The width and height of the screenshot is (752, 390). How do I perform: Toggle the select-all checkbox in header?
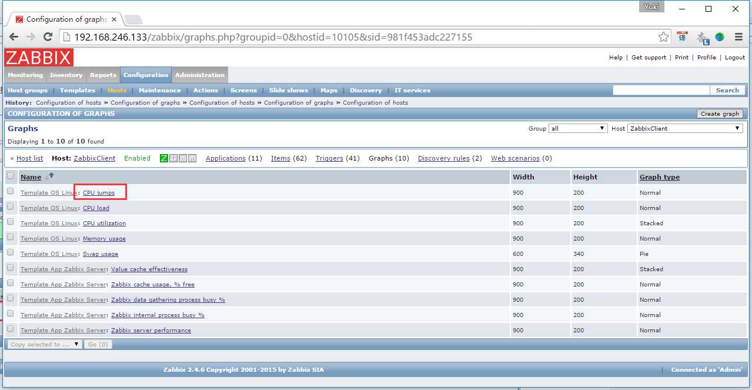point(10,176)
